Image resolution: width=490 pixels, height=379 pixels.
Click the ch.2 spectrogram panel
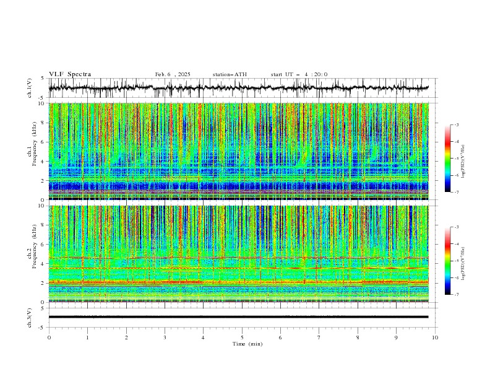[x=239, y=254]
